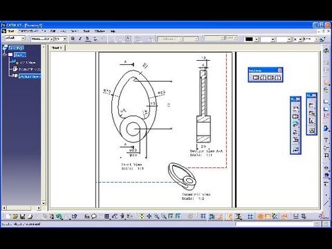Click the speech bubble icon beside Formula
The height and width of the screenshot is (249, 332).
coord(93,216)
